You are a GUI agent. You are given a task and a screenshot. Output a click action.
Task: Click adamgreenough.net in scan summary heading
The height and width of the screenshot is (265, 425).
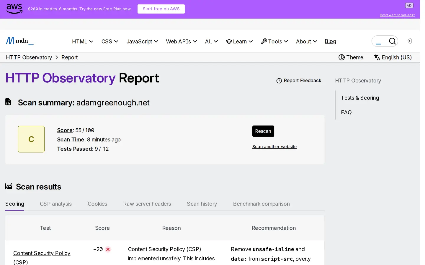tap(113, 103)
